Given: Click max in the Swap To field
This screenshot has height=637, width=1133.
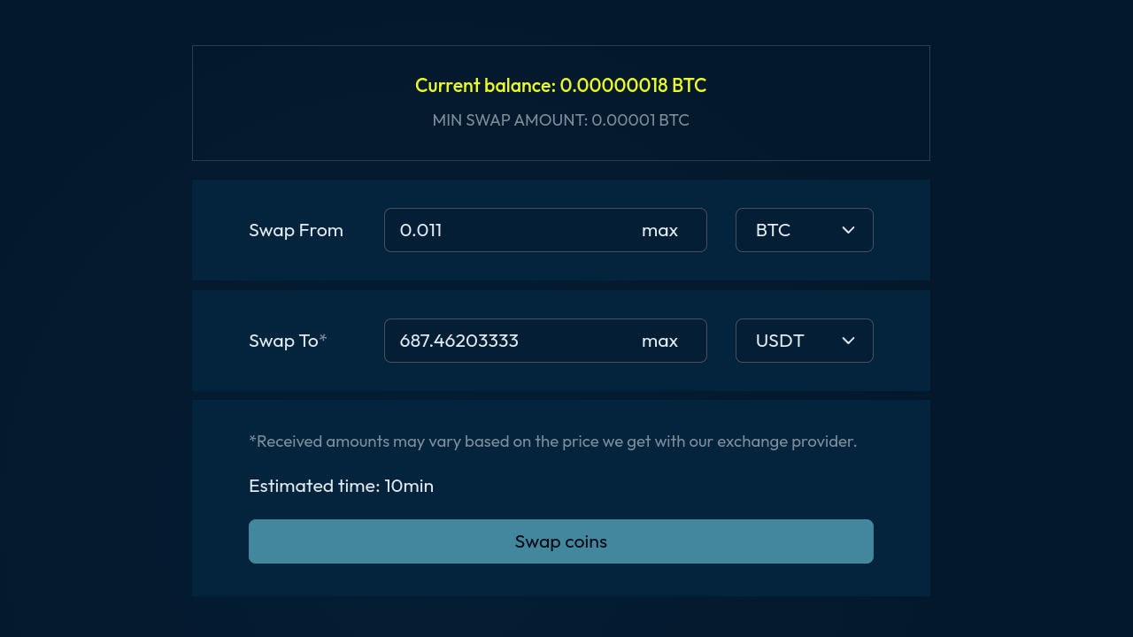Looking at the screenshot, I should pos(659,341).
